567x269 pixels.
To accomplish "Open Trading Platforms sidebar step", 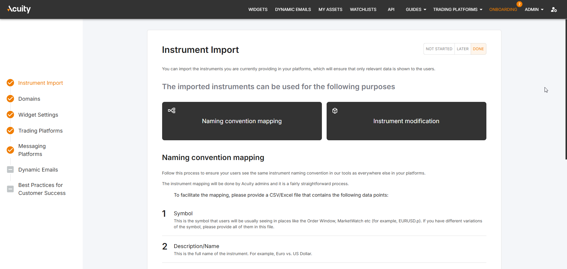I will click(x=40, y=131).
